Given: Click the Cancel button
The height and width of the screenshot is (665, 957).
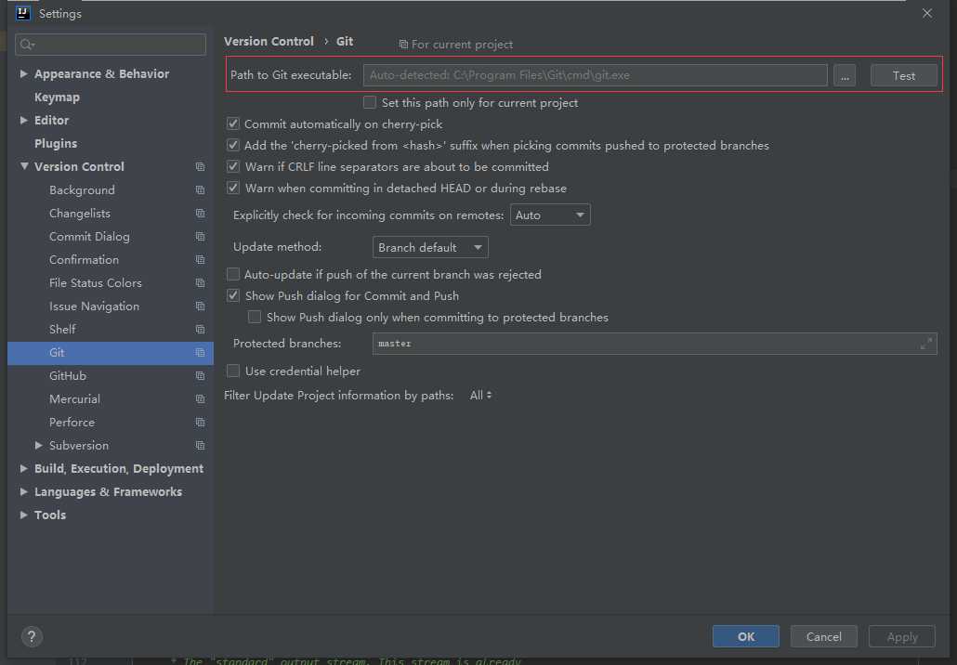Looking at the screenshot, I should 824,636.
